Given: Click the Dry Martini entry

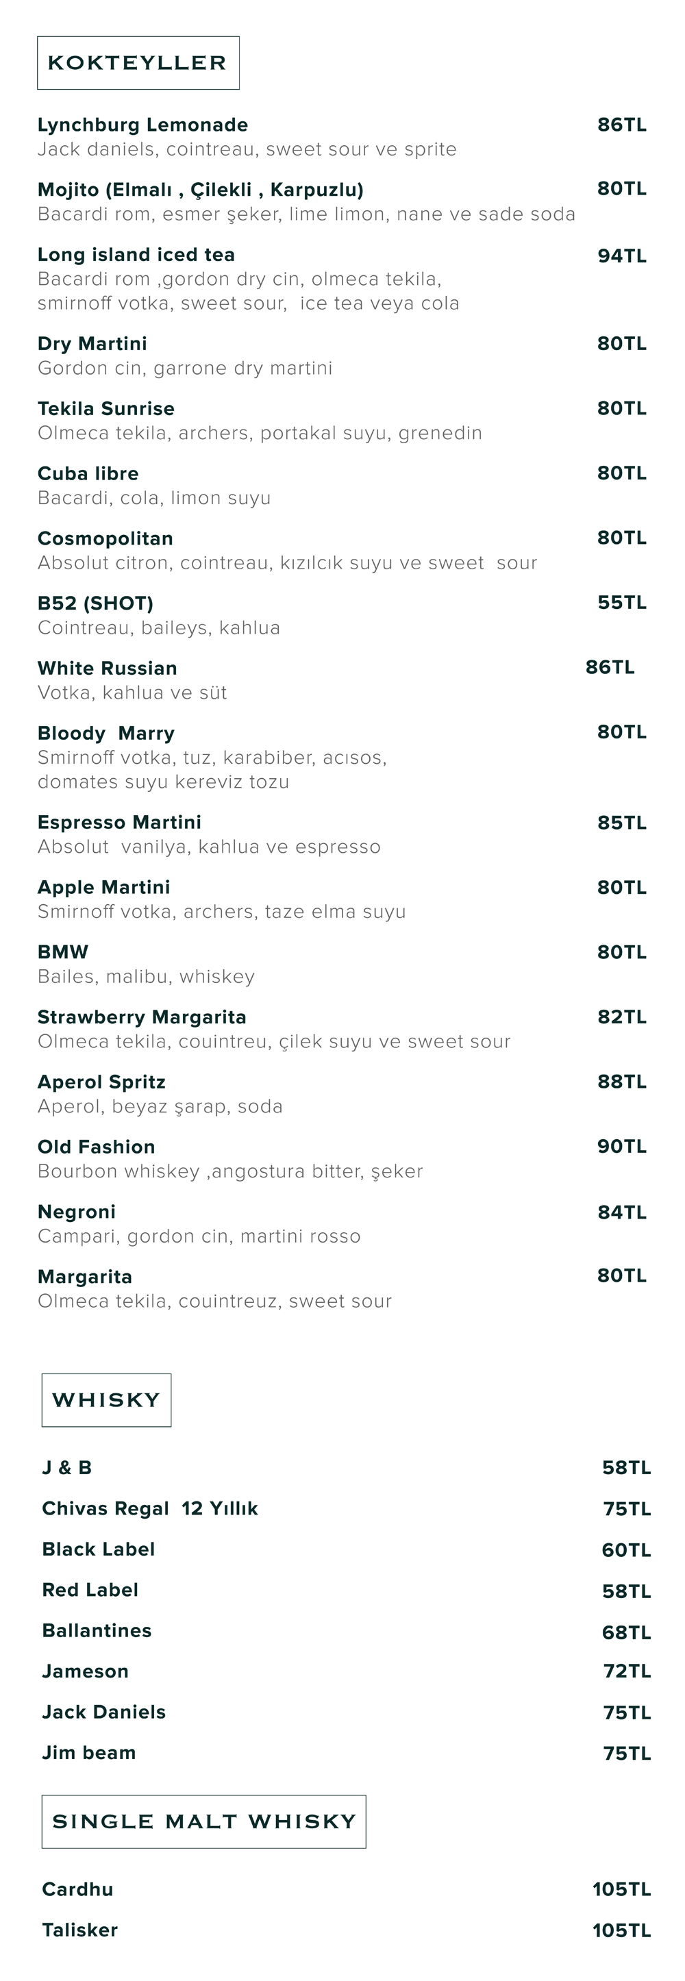Looking at the screenshot, I should (x=92, y=343).
